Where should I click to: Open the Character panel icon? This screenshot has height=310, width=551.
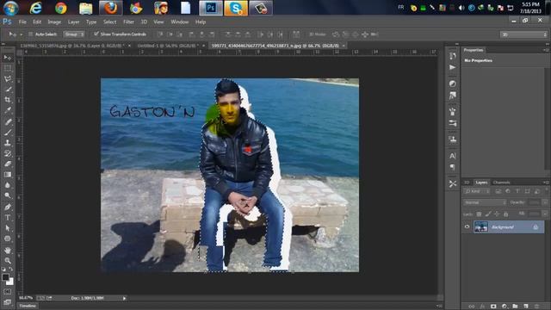453,156
